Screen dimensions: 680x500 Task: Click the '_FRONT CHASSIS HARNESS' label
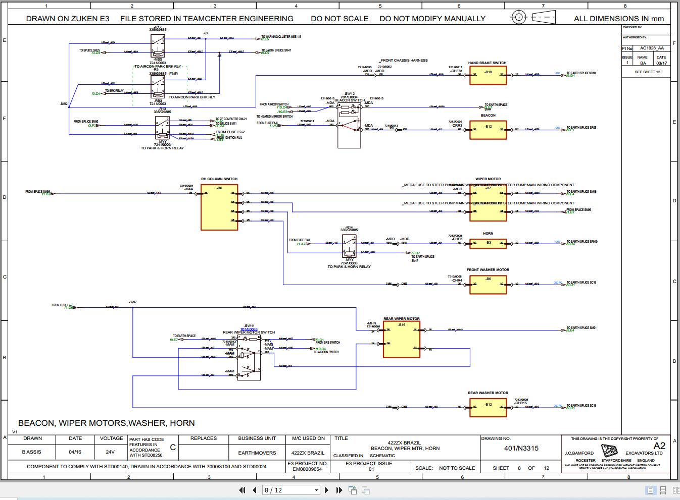tap(404, 61)
